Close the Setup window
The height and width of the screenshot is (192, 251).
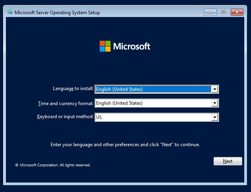pyautogui.click(x=237, y=12)
